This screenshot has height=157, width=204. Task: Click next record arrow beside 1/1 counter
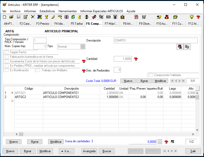[x=180, y=81]
